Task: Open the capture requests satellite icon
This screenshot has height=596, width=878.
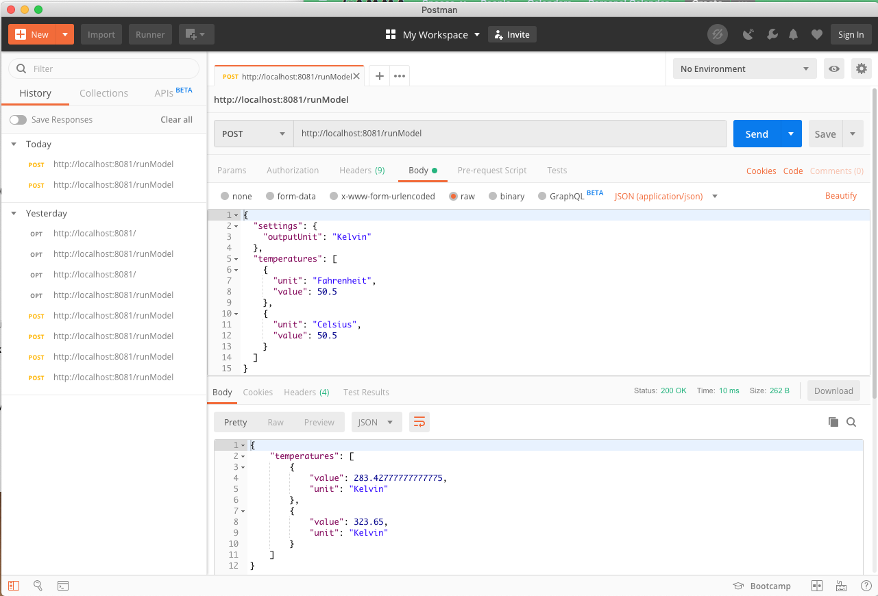Action: (x=749, y=34)
